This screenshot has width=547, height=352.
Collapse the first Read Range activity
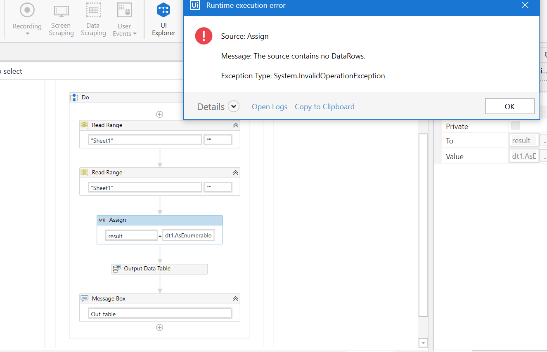click(x=235, y=125)
